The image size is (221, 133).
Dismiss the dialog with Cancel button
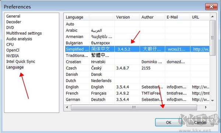pyautogui.click(x=200, y=122)
